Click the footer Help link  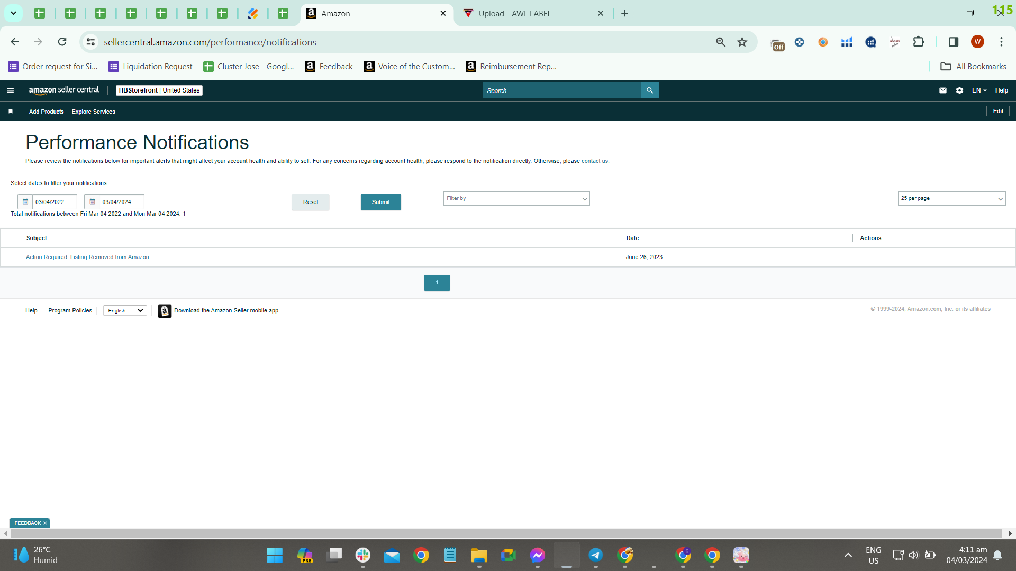(x=31, y=311)
